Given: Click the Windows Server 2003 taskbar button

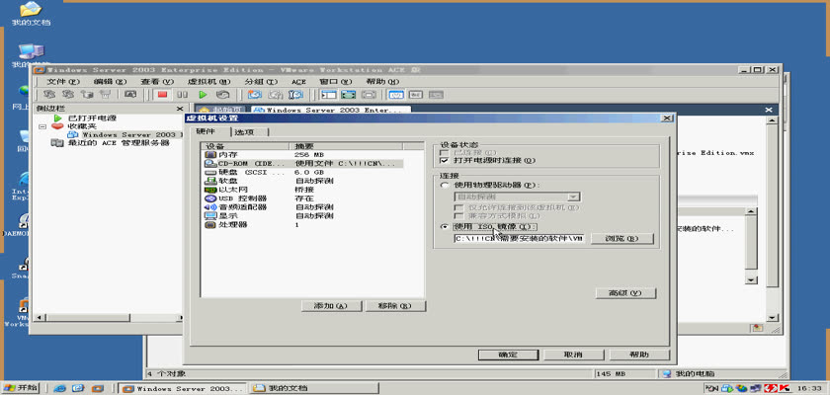Looking at the screenshot, I should coord(183,388).
